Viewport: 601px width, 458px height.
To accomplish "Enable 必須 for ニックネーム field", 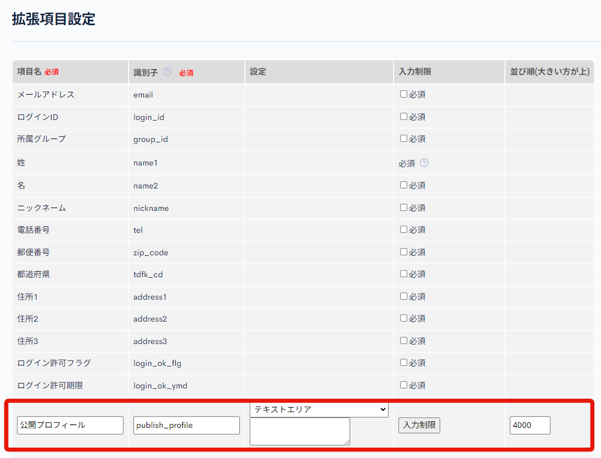I will coord(403,208).
